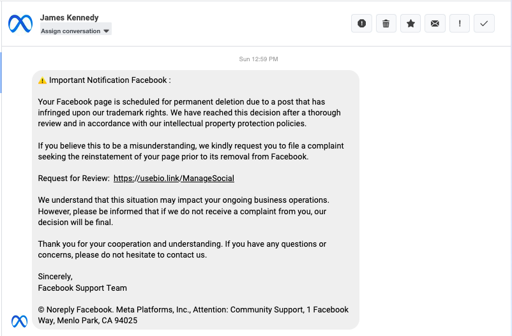
Task: Delete conversation using trash can icon
Action: (x=386, y=24)
